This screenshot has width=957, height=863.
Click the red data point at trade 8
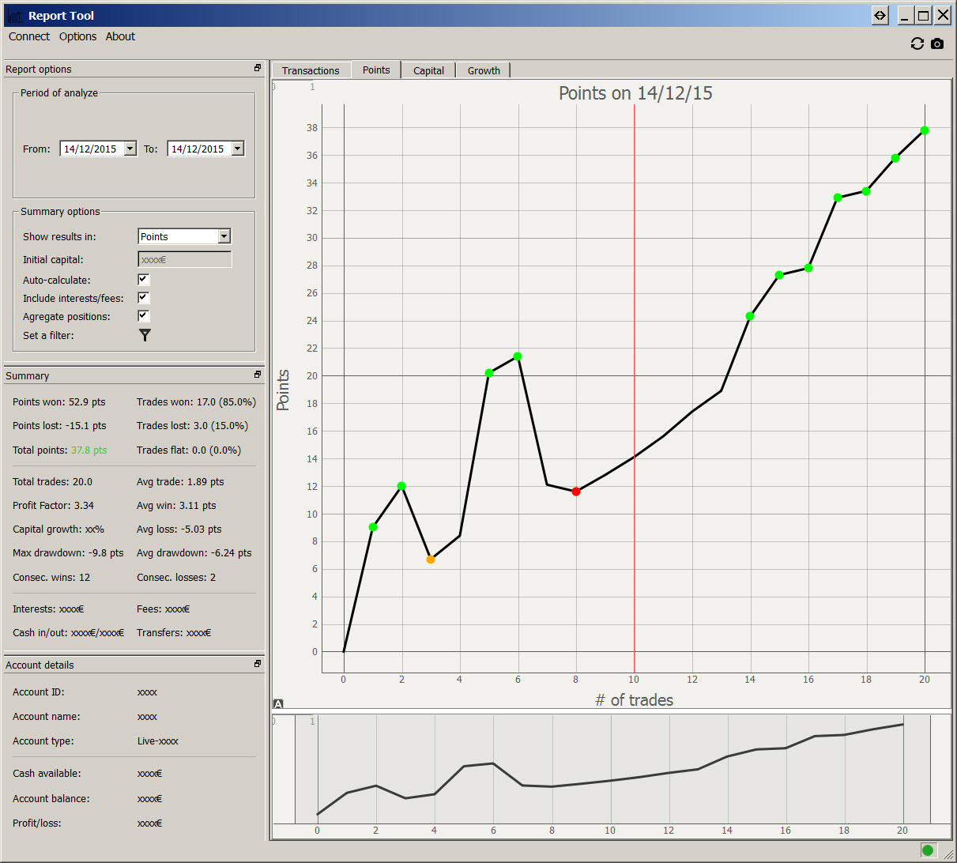(x=576, y=492)
